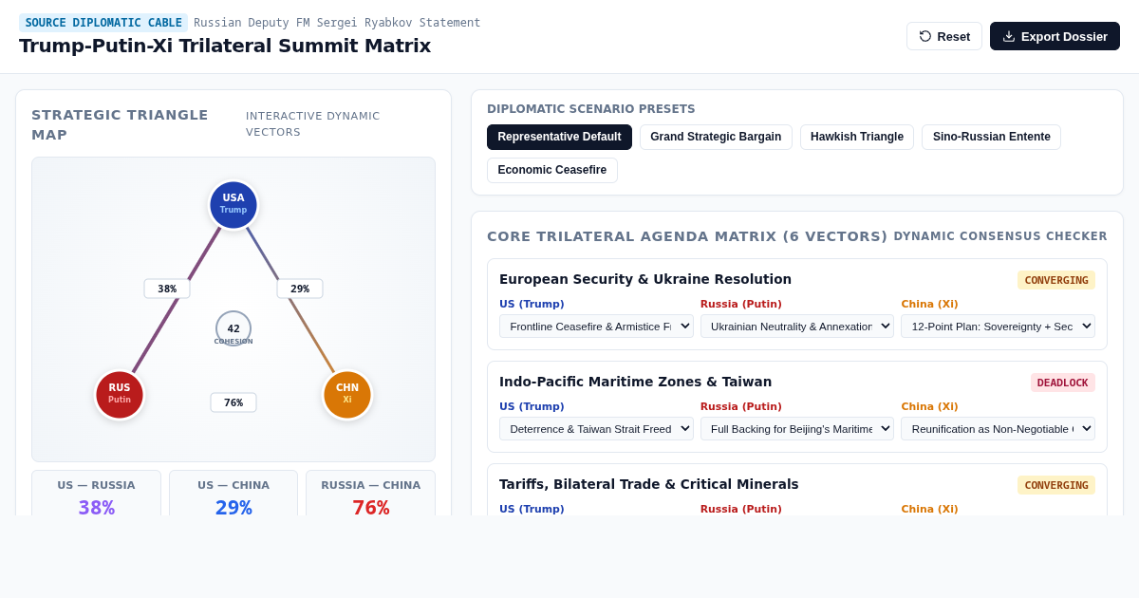Click the Reset button
1139x598 pixels.
click(x=943, y=36)
